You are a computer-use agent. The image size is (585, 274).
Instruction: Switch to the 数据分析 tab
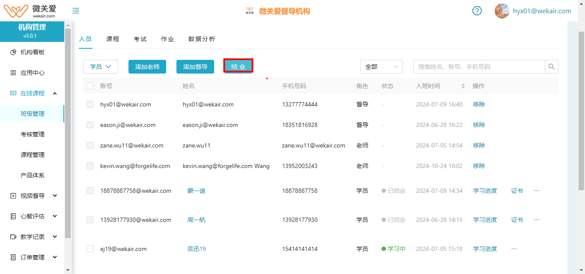[202, 39]
